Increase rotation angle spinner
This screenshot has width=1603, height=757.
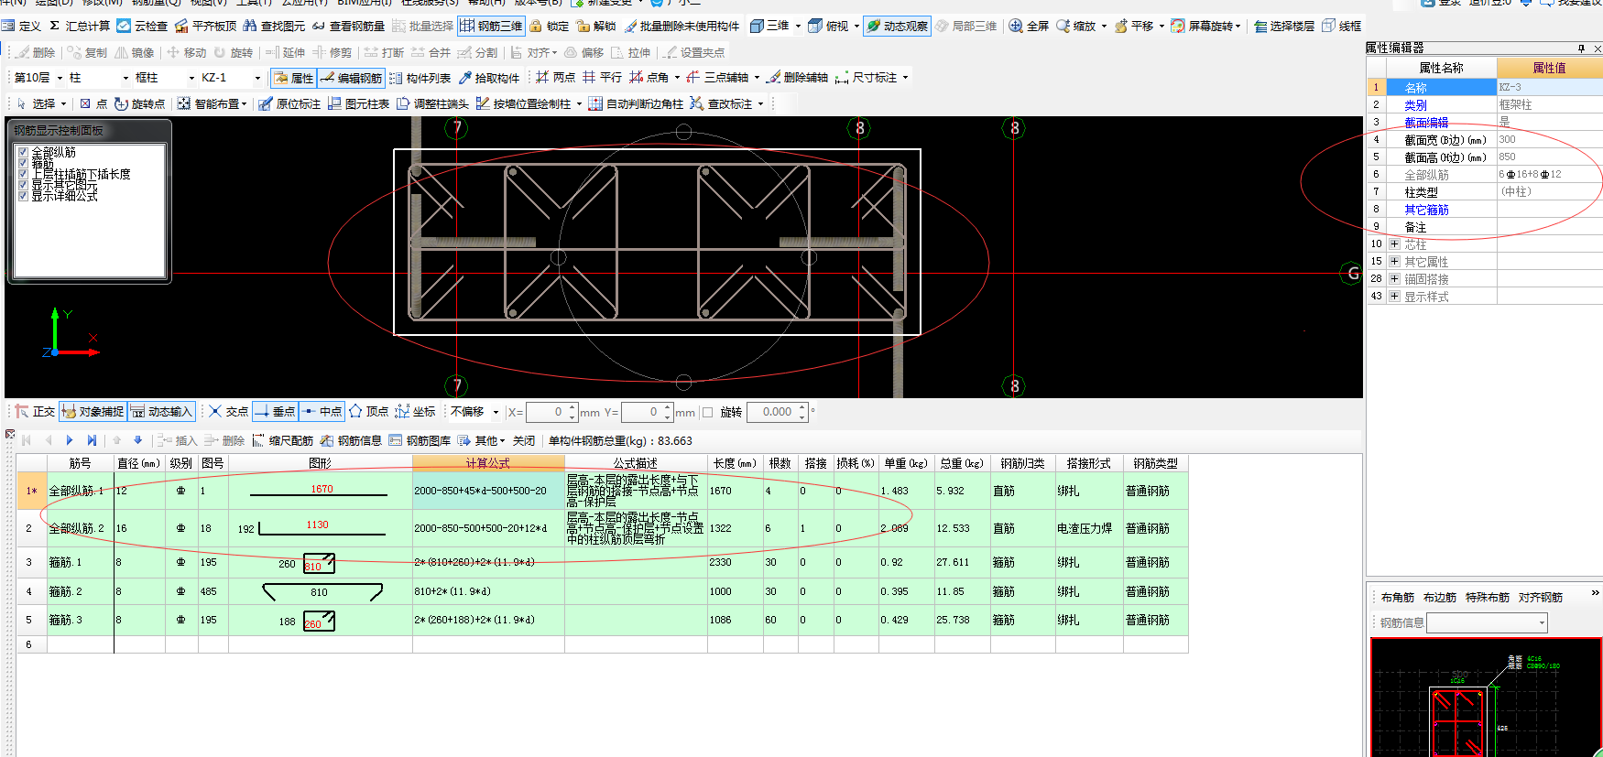[802, 407]
